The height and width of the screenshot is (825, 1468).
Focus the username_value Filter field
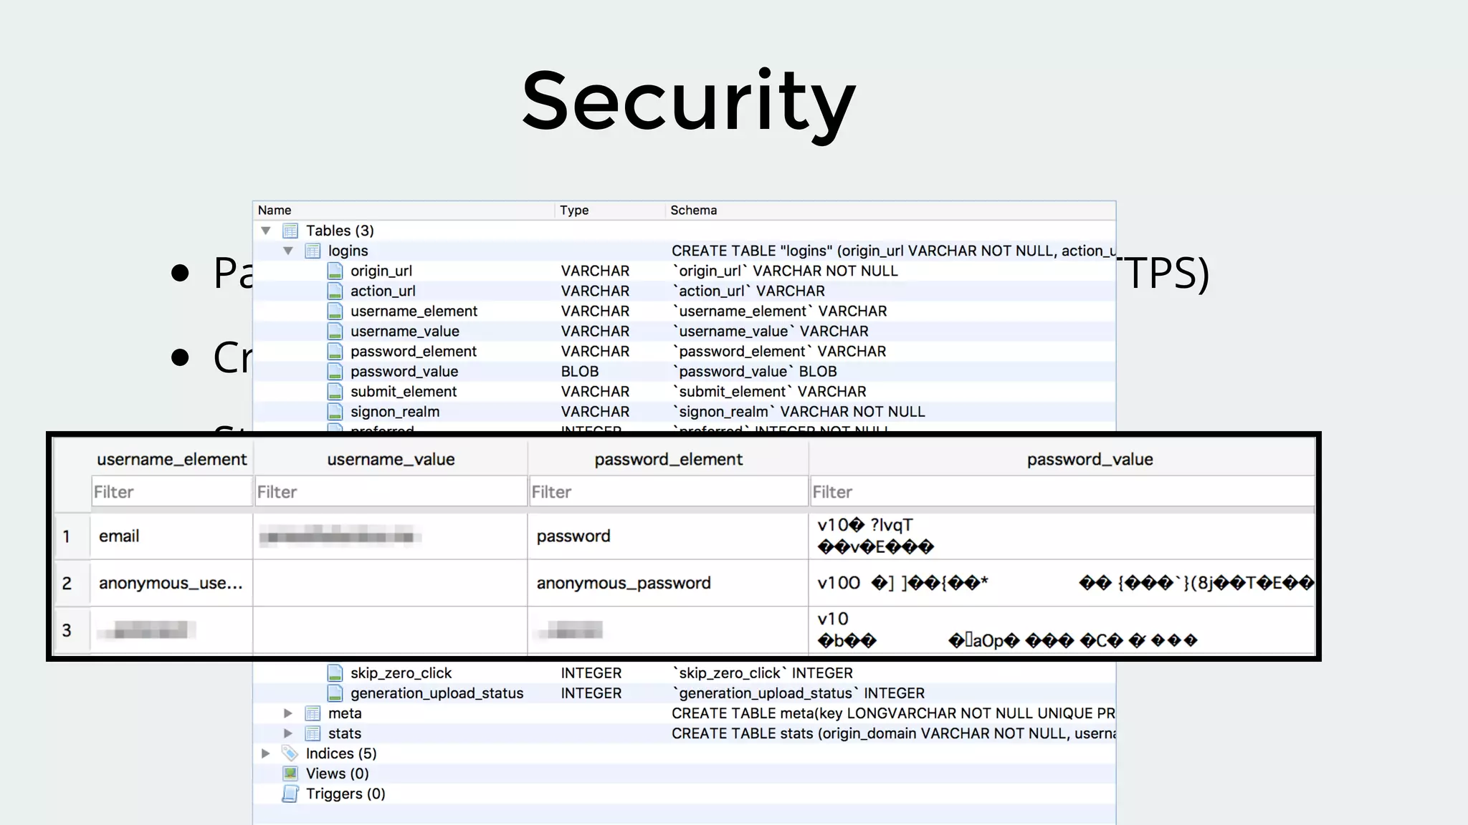pos(391,492)
